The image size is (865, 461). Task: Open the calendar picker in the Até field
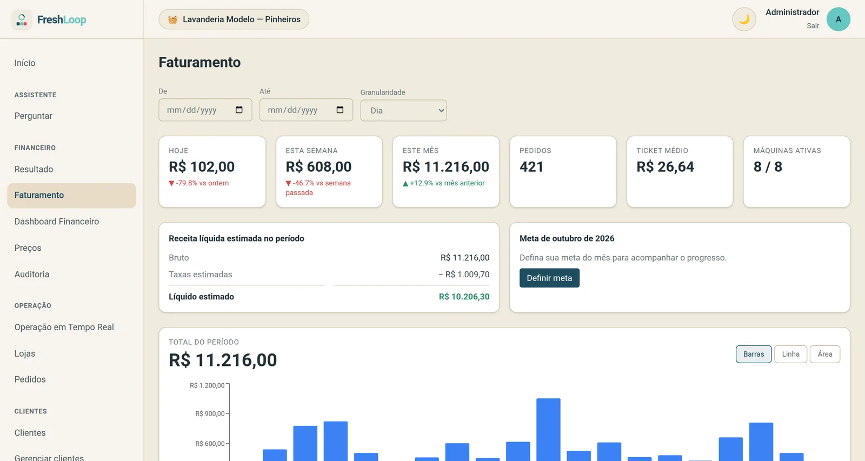point(340,110)
